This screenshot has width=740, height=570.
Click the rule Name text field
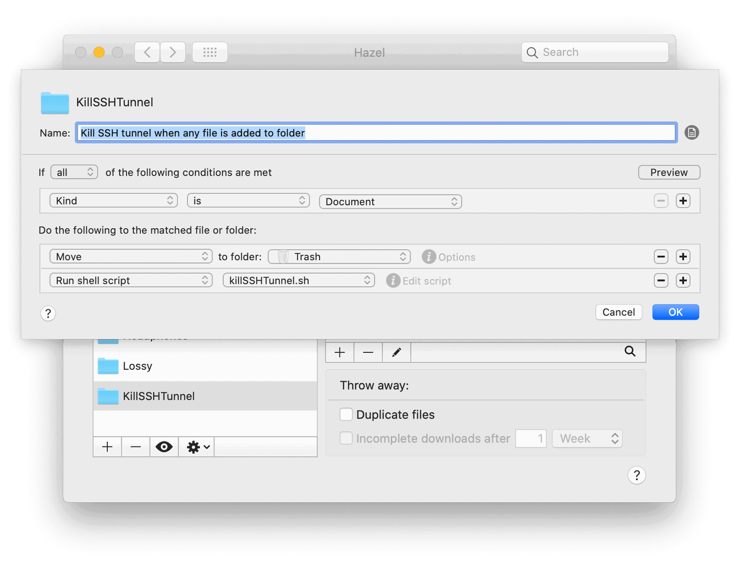click(x=376, y=133)
